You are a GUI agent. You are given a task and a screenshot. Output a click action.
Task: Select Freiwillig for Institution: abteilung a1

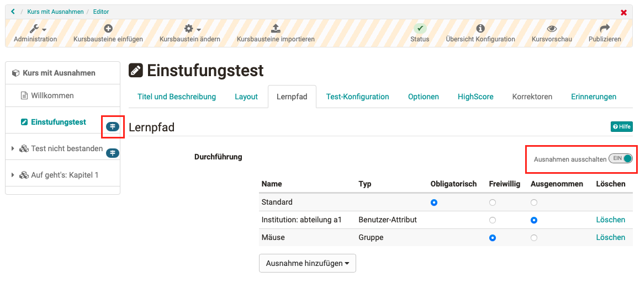[x=493, y=220]
